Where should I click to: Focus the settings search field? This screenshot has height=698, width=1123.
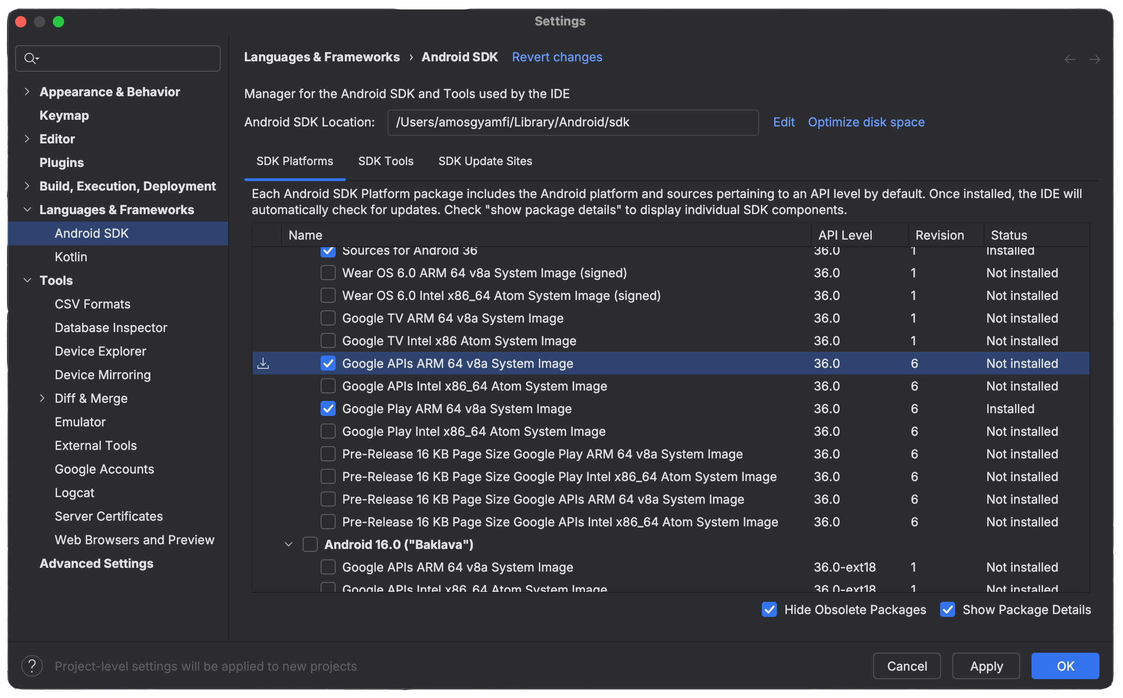118,58
